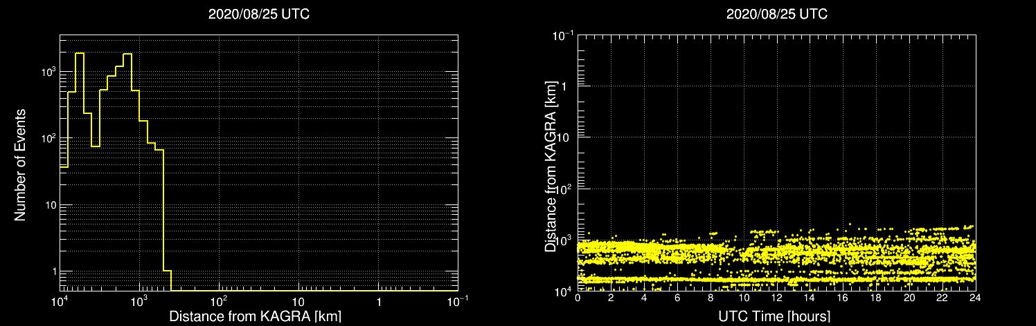Click the 10^-1 tick on histogram x-axis

click(458, 300)
